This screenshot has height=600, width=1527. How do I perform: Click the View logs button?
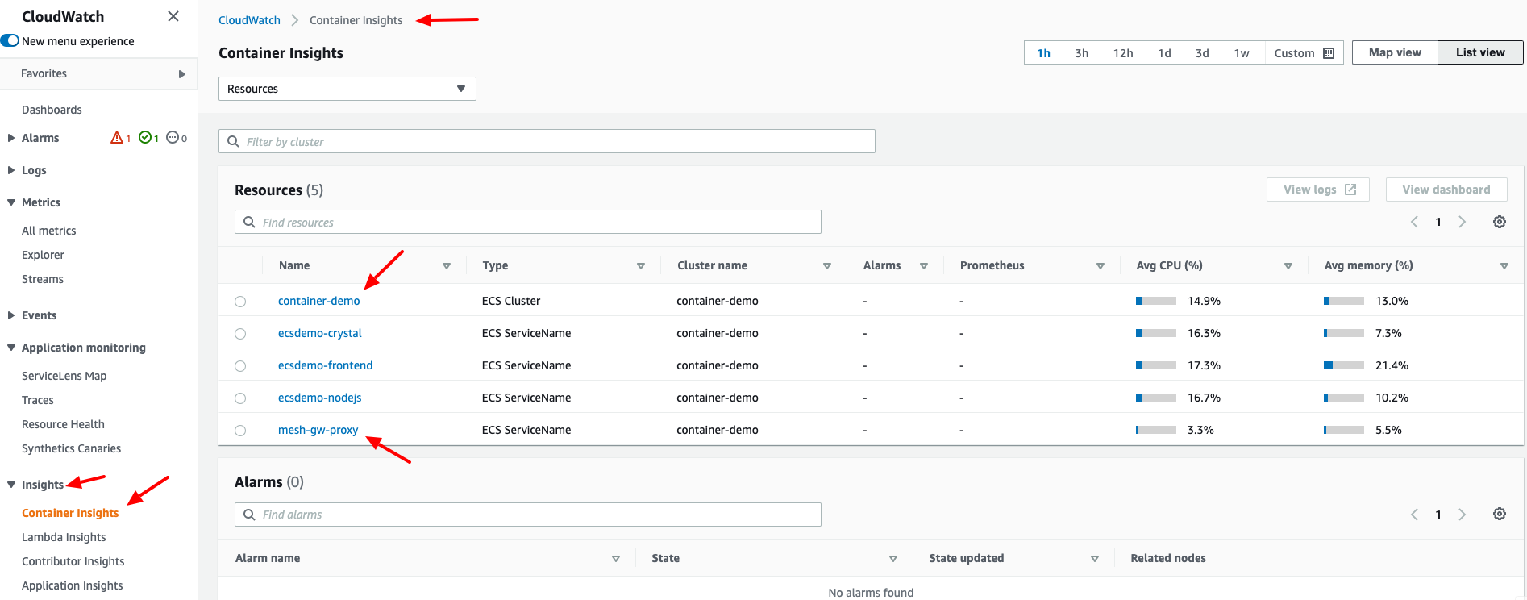tap(1318, 190)
